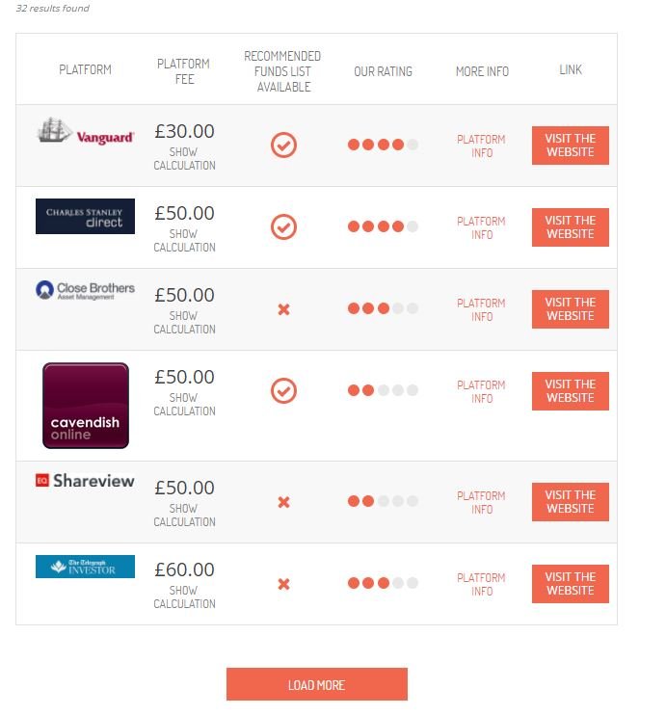Viewport: 666px width, 715px height.
Task: Open the Telegraph Investor logo
Action: pos(85,567)
